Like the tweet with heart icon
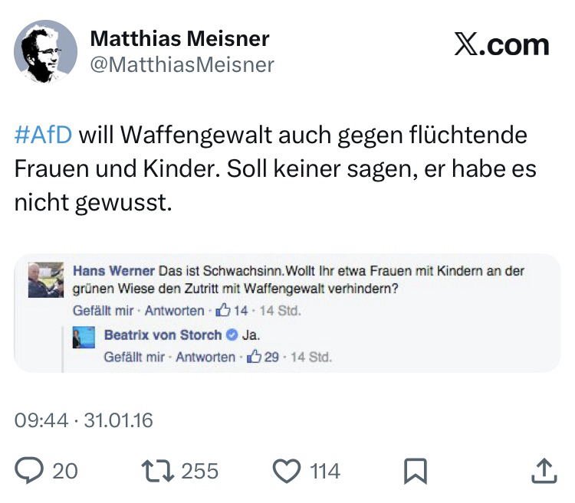Screen dimensions: 575x503 tap(287, 470)
